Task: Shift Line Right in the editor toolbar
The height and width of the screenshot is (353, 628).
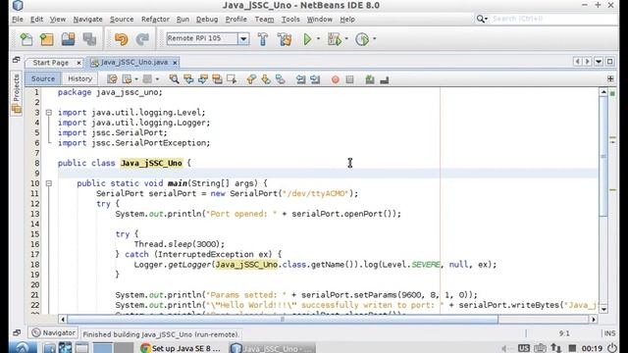Action: click(315, 79)
